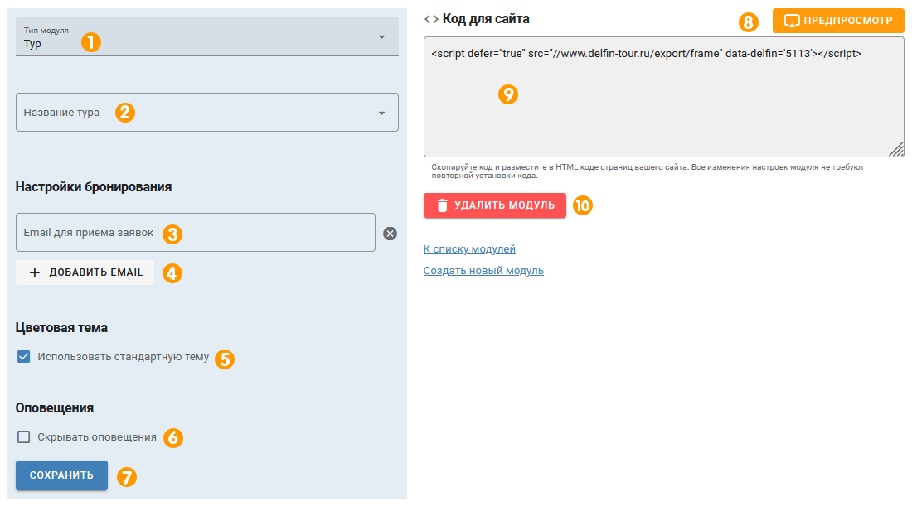Click the trash icon on Удалить модуль

(x=443, y=205)
